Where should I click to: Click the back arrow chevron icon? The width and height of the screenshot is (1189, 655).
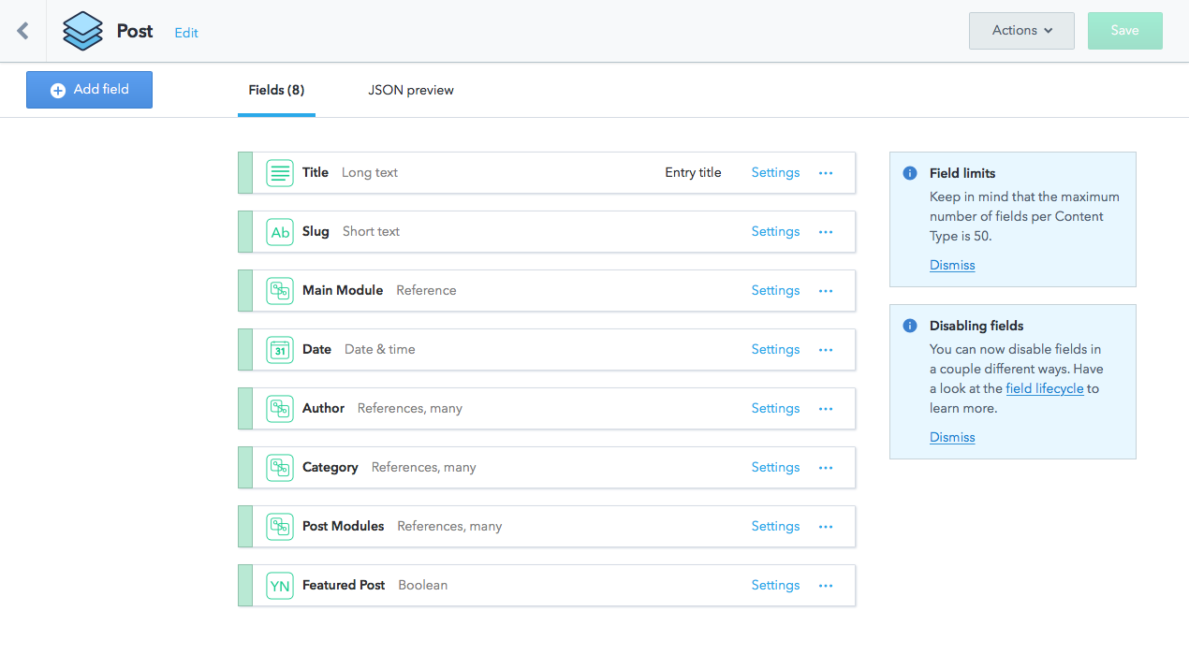(23, 31)
